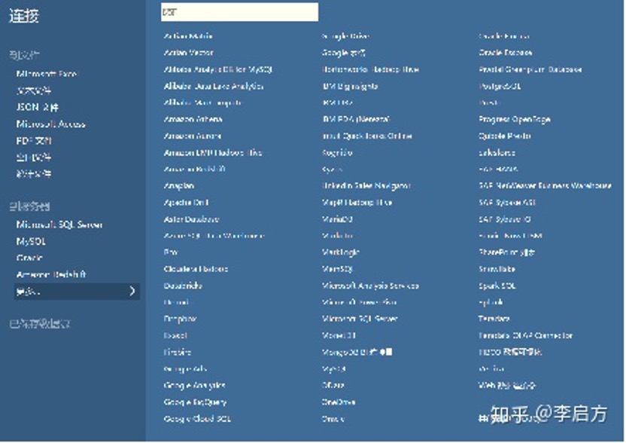Connect to Microsoft Access file
This screenshot has height=443, width=626.
(50, 124)
